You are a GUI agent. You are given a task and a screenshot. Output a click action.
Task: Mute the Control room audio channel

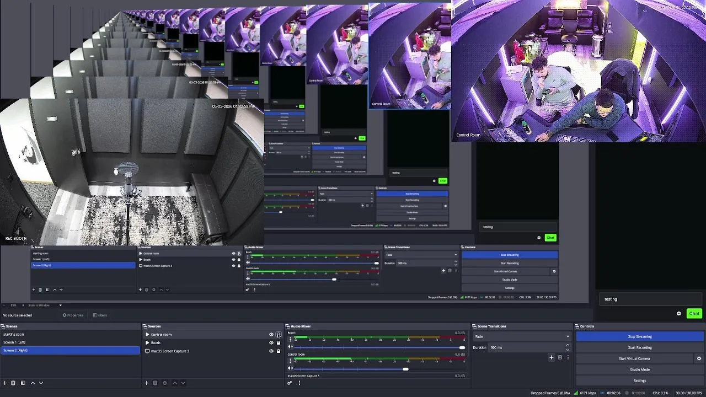pyautogui.click(x=291, y=369)
